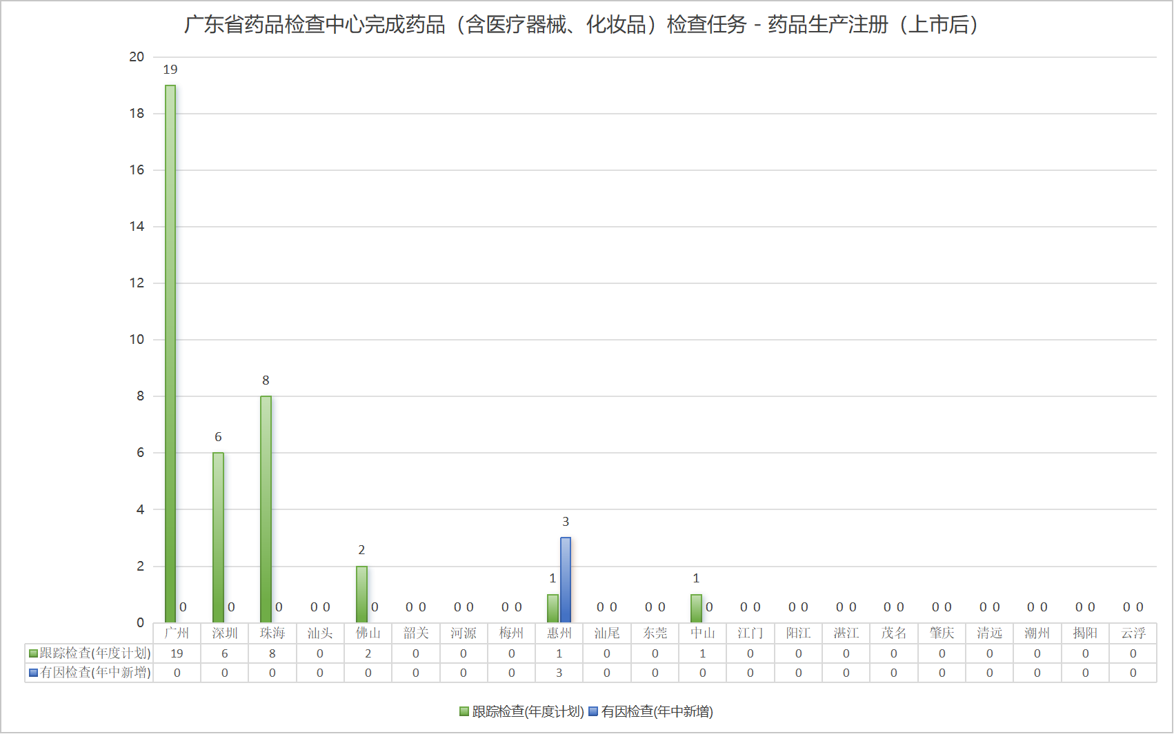Click bottom legend label 跟踪检查(年度计划)
The height and width of the screenshot is (743, 1174).
(528, 711)
